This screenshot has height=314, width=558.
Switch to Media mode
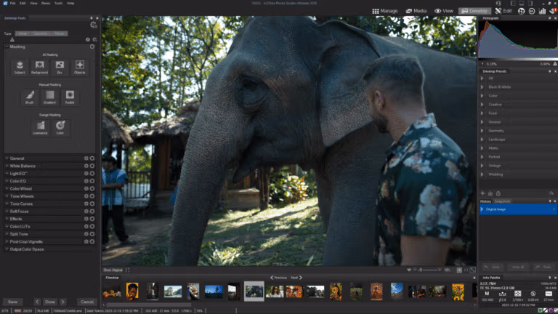pos(416,11)
